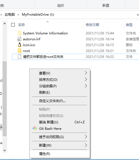Click the navigation pane scroll down arrow
The image size is (139, 160).
point(4,150)
